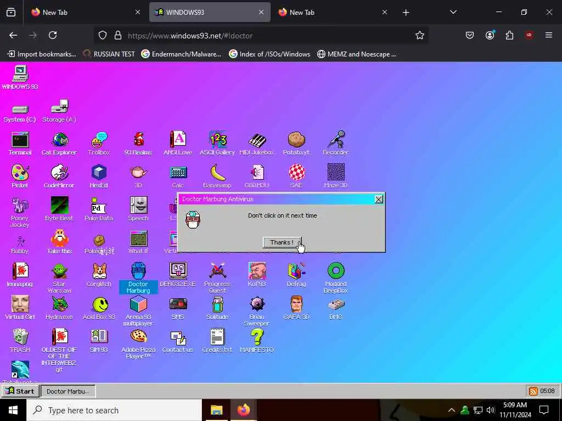The image size is (562, 421).
Task: Open the DERG32.EXE icon
Action: tap(178, 275)
